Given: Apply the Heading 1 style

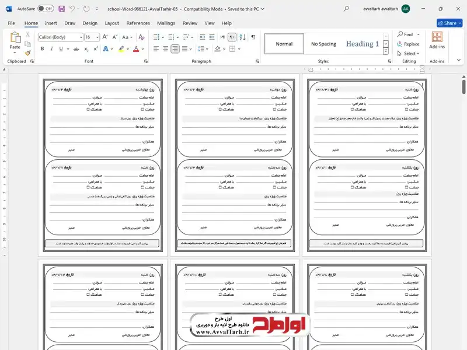Looking at the screenshot, I should (x=363, y=44).
